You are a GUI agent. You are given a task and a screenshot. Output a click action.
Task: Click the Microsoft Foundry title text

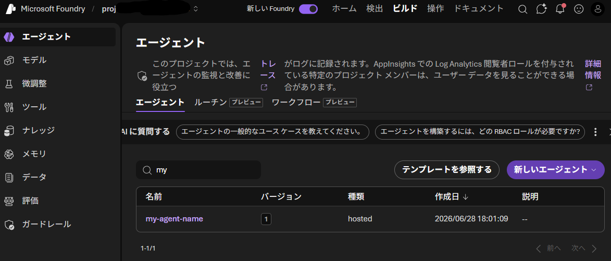tap(53, 9)
